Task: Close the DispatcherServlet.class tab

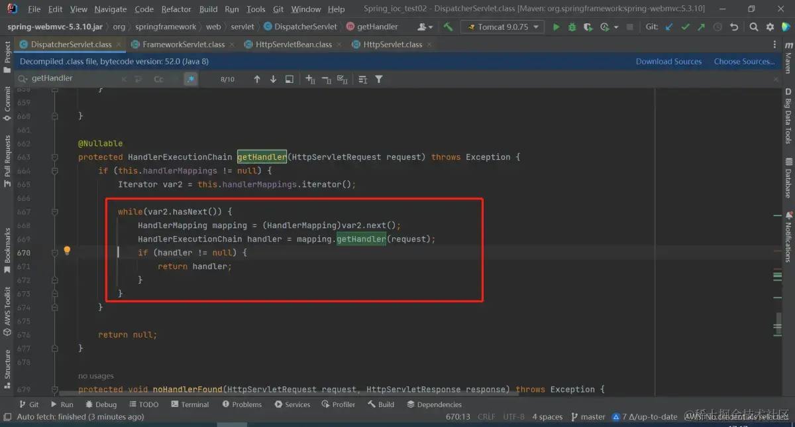Action: (119, 44)
